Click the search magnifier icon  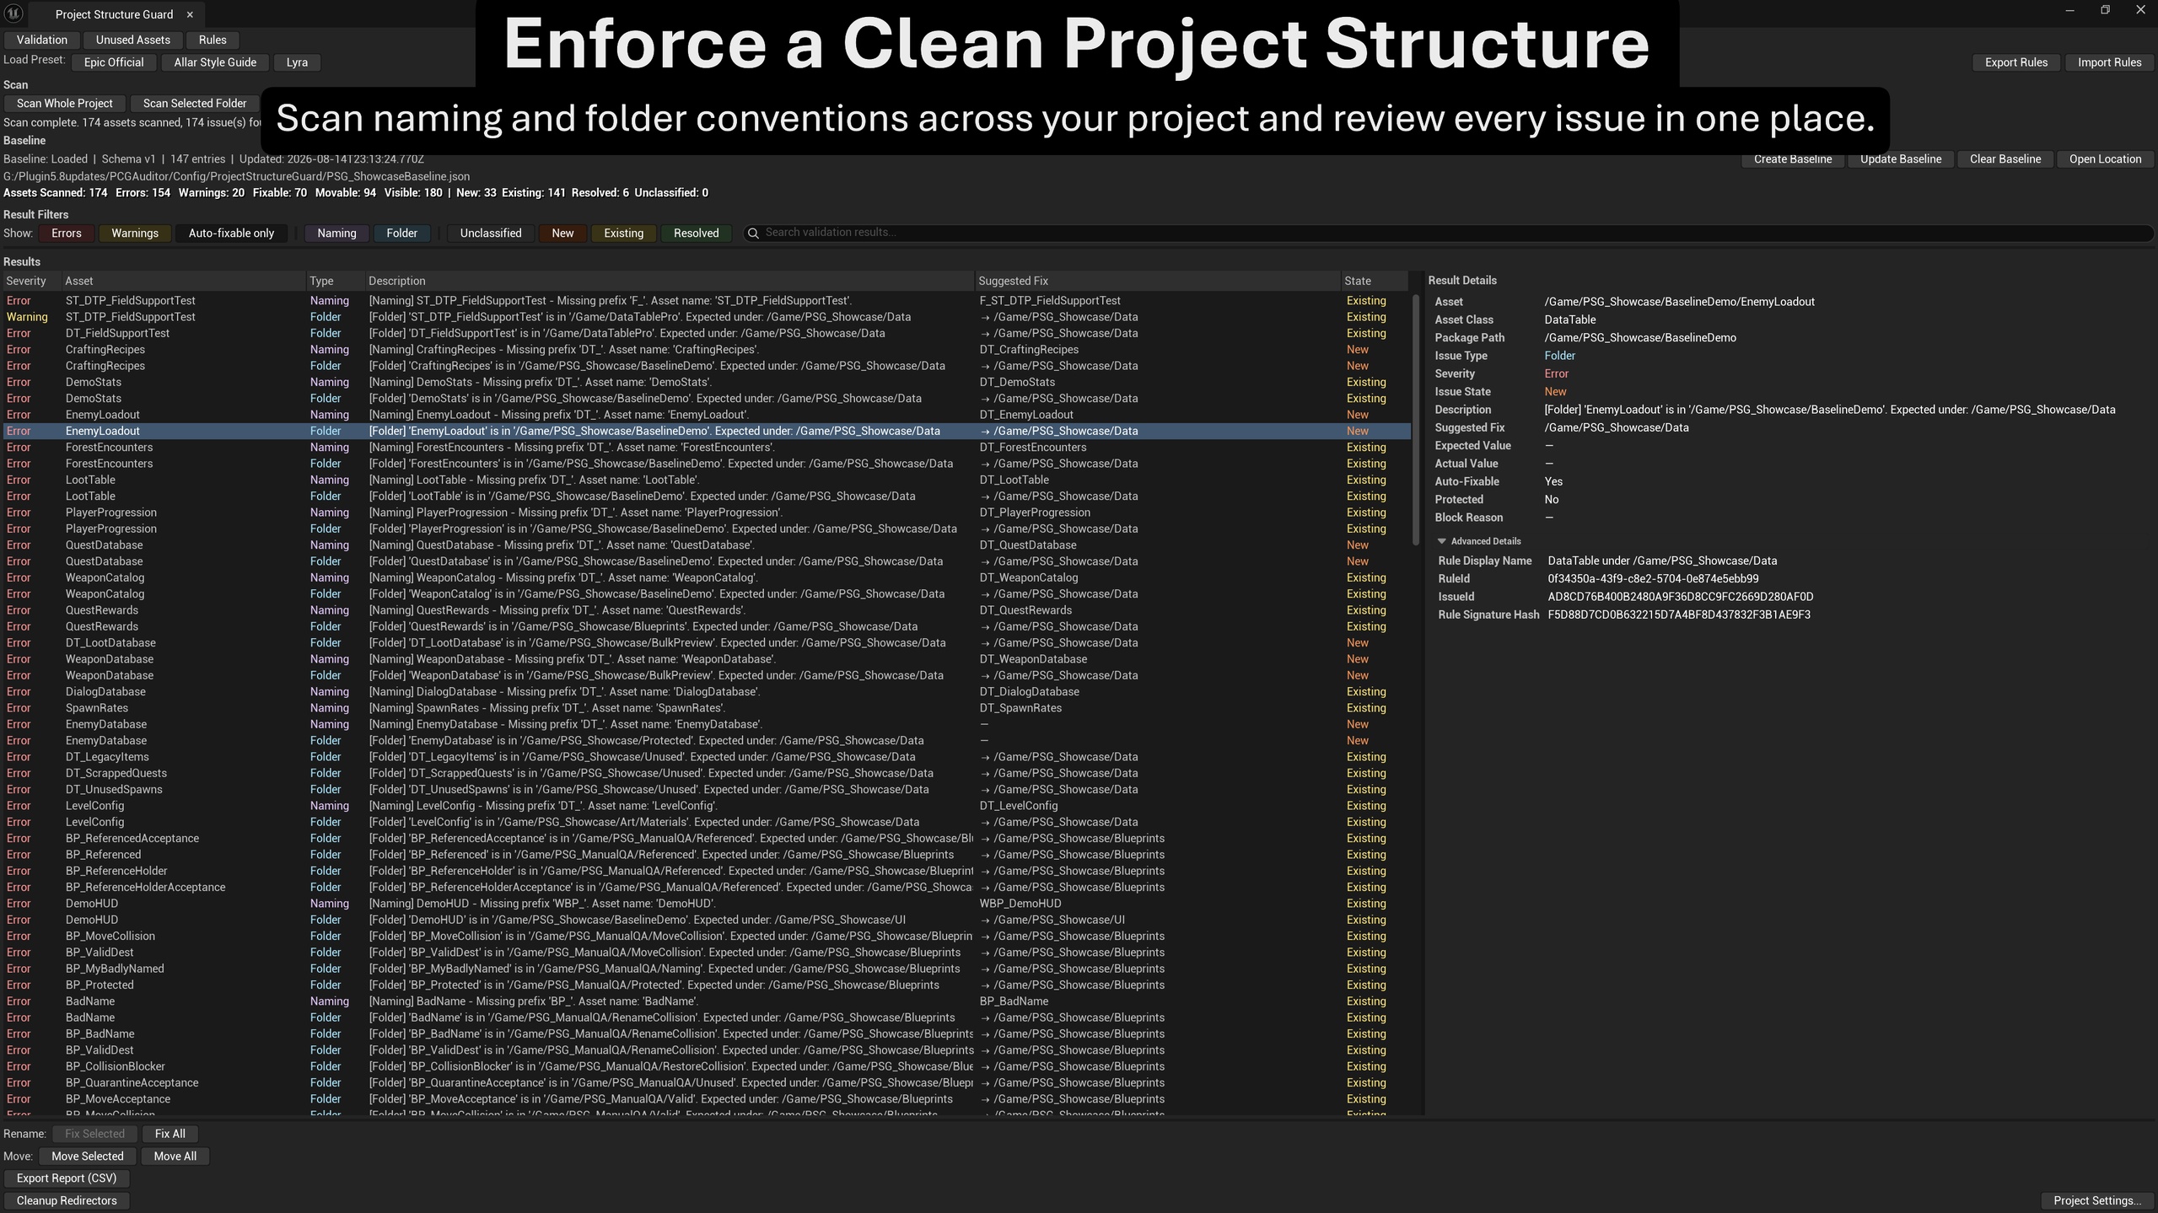753,233
